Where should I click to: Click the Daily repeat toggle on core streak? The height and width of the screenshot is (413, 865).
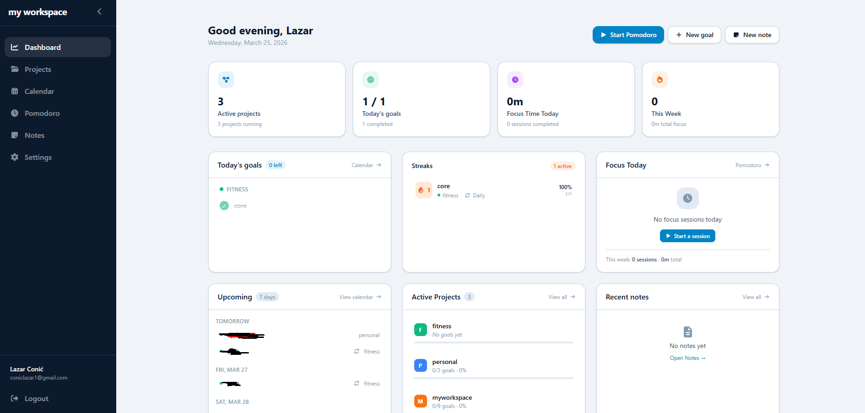click(x=467, y=196)
